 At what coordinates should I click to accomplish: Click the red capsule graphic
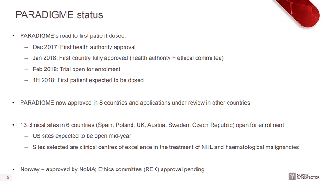coord(299,12)
